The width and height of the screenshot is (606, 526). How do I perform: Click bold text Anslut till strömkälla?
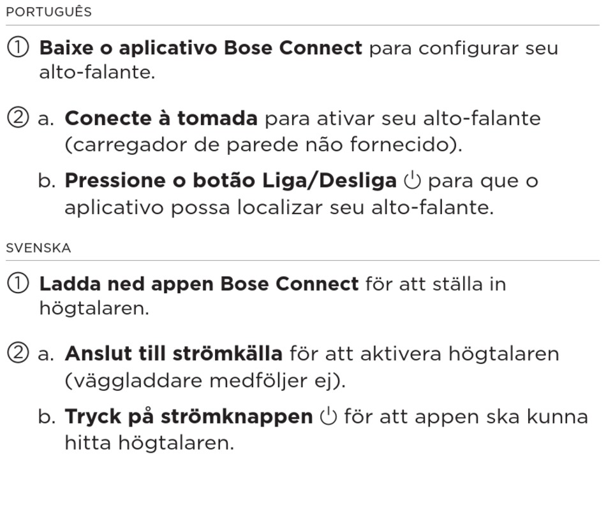[x=174, y=353]
